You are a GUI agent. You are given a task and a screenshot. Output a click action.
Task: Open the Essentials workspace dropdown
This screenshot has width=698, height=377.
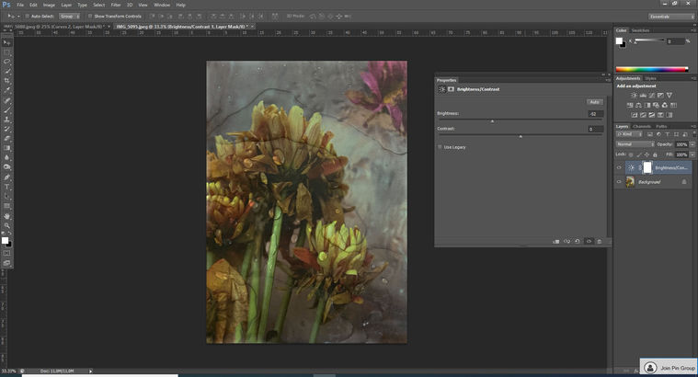pos(668,16)
